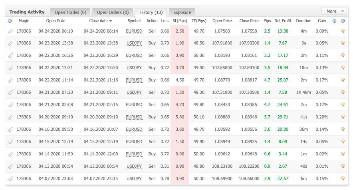The height and width of the screenshot is (190, 353).
Task: Click the edit pencil icon for the 04.21.2020 07:23 trade
Action: 10,92
